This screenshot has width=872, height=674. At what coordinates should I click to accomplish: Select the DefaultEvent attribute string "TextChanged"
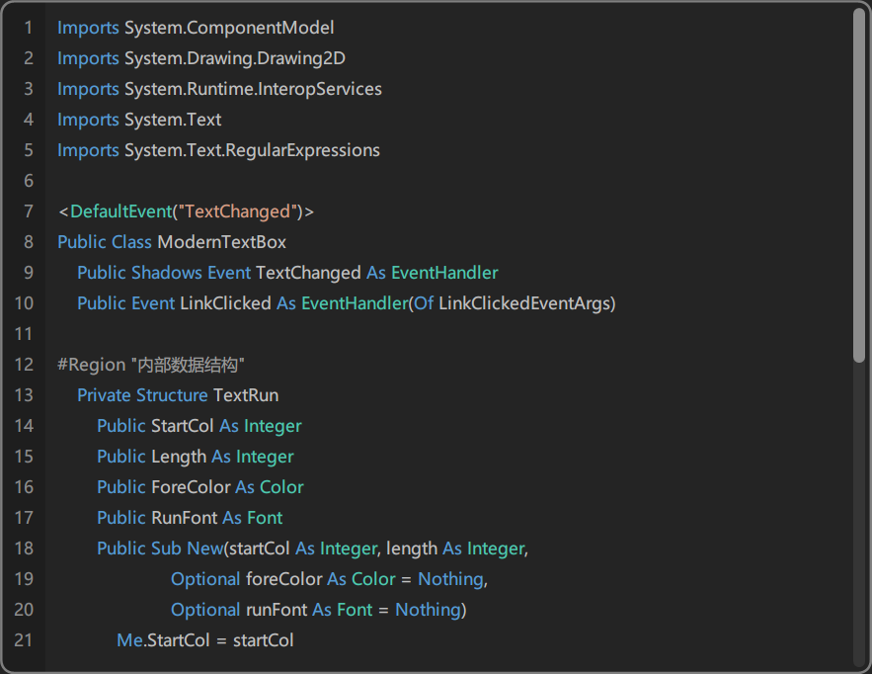pyautogui.click(x=237, y=211)
